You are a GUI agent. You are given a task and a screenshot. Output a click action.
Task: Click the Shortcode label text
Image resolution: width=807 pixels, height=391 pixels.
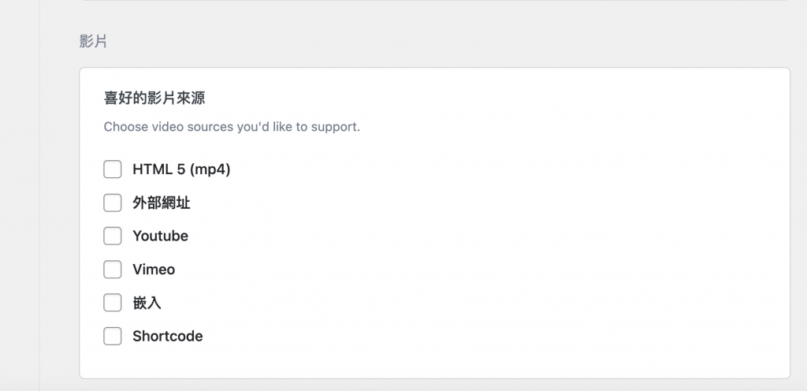coord(167,336)
